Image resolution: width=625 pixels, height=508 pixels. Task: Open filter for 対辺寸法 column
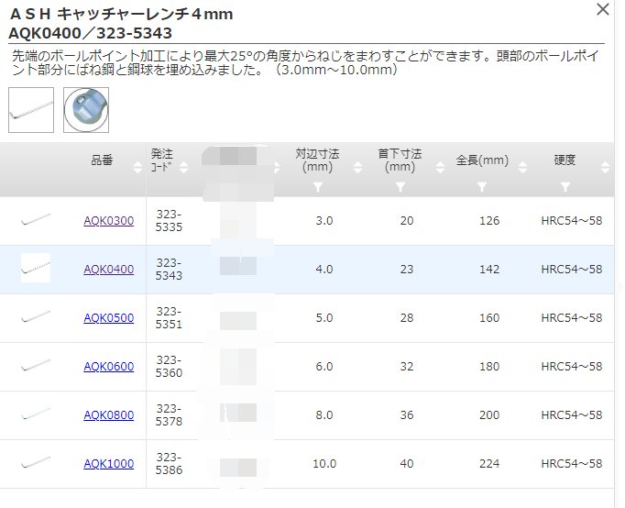pos(317,187)
